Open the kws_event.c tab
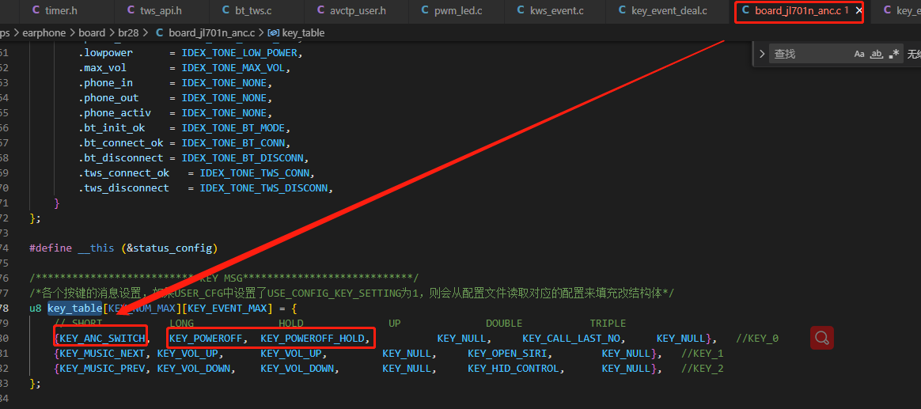This screenshot has height=409, width=921. [549, 10]
